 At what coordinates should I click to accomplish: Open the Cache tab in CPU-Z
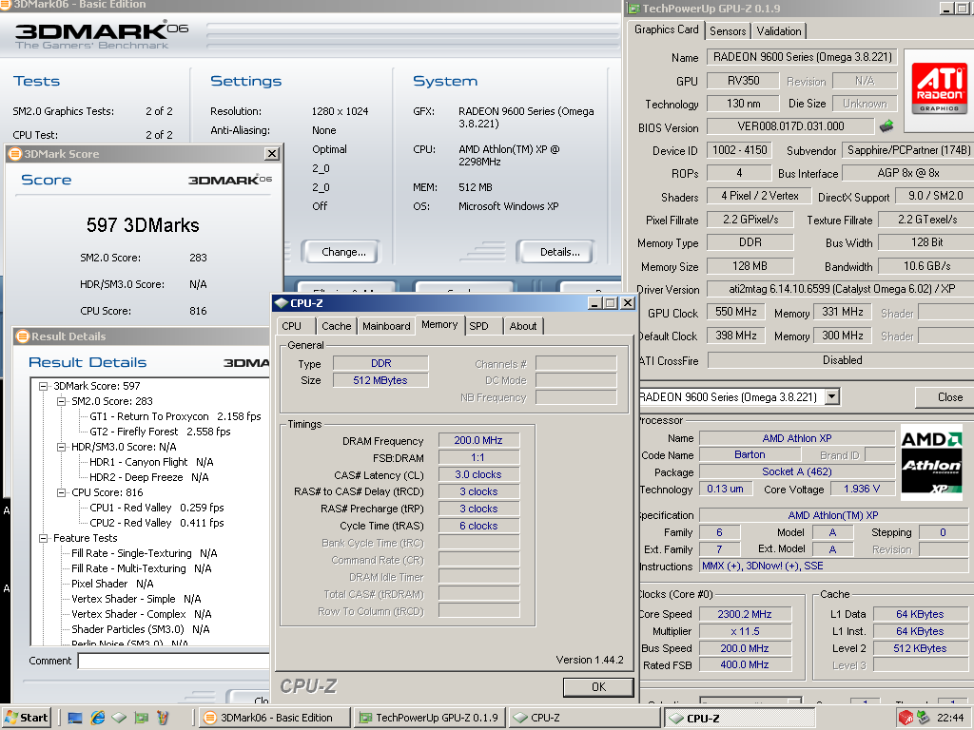click(x=337, y=326)
